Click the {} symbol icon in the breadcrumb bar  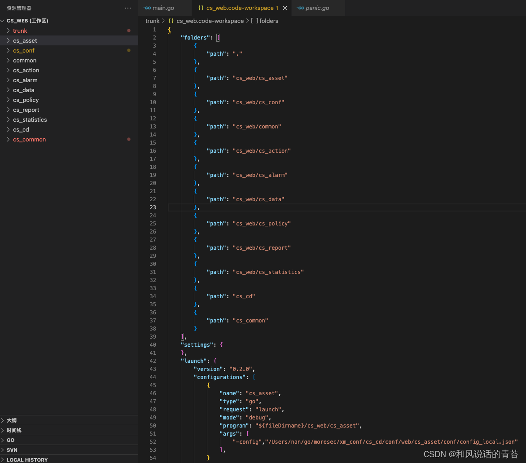pos(171,21)
